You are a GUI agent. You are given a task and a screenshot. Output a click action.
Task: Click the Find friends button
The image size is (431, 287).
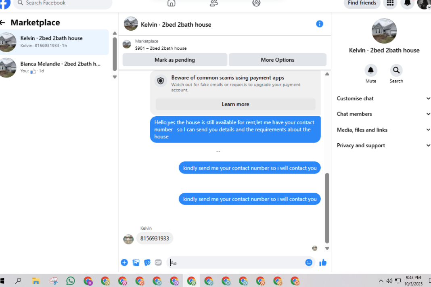click(x=362, y=3)
